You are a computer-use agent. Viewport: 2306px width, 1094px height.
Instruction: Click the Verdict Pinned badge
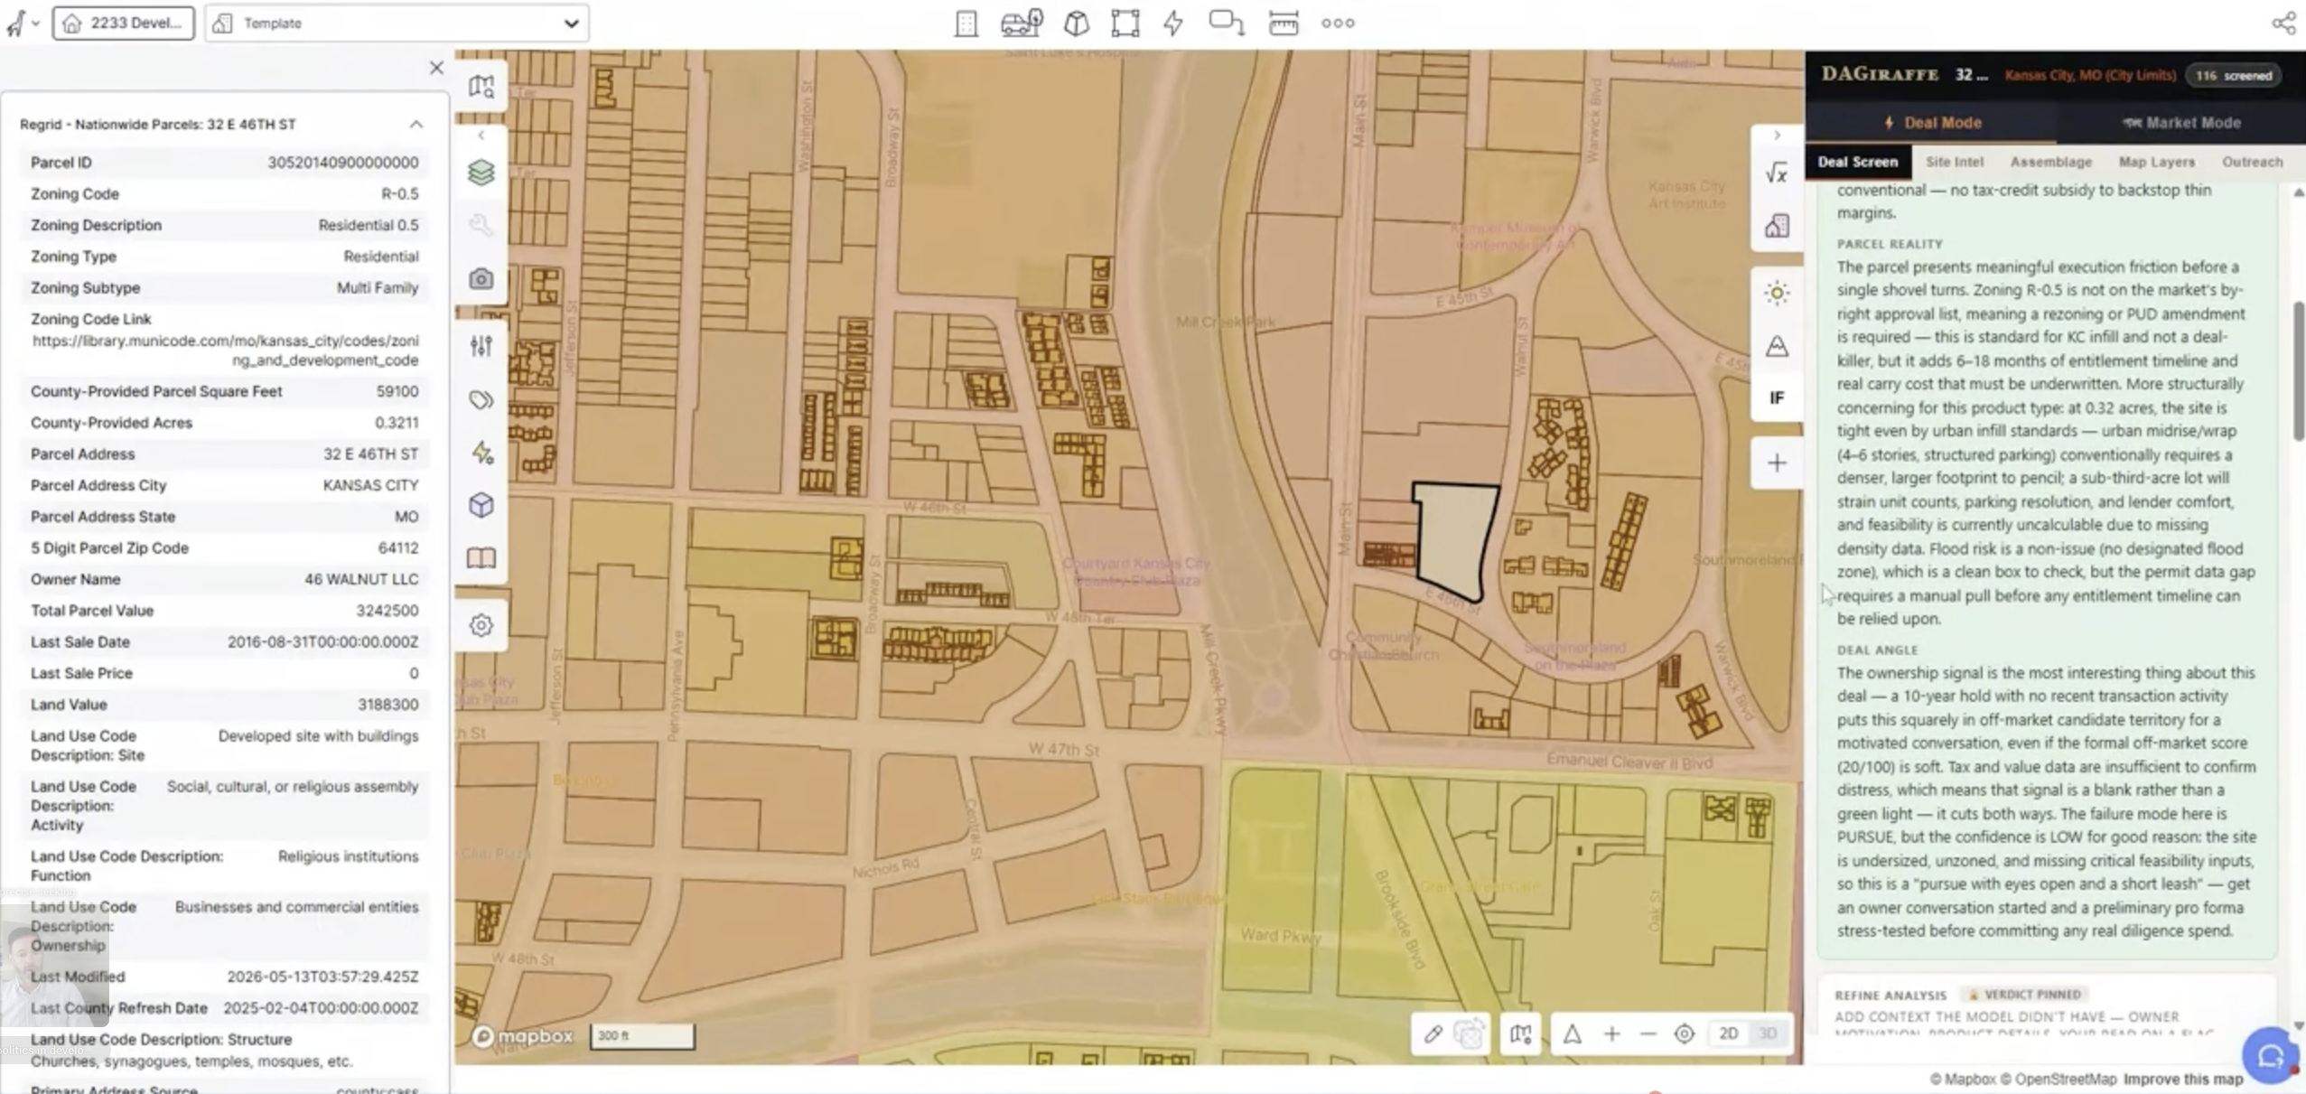pos(2024,995)
